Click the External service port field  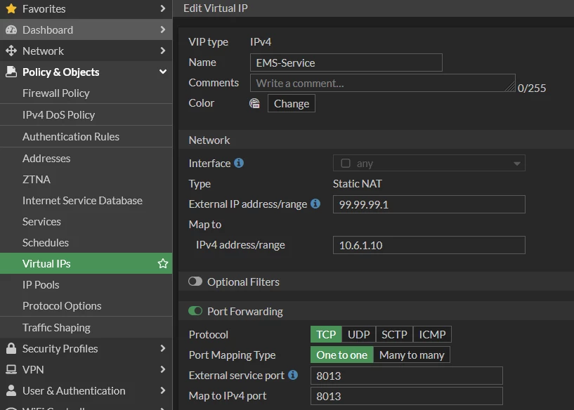[x=406, y=376]
